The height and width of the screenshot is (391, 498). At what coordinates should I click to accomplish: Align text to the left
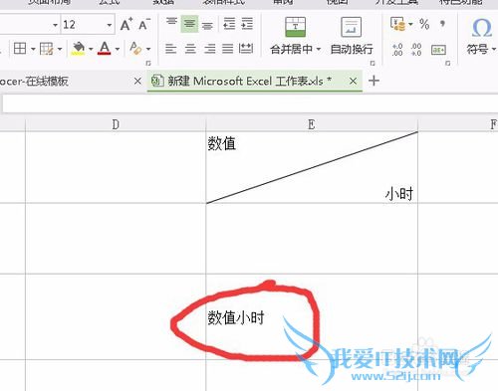click(x=171, y=49)
